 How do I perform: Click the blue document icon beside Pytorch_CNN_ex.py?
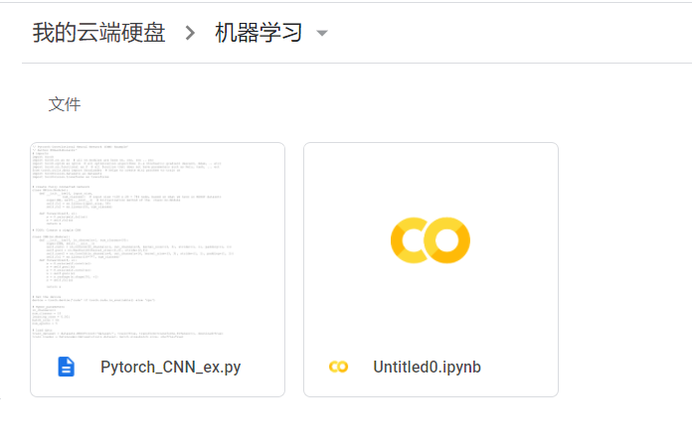67,367
